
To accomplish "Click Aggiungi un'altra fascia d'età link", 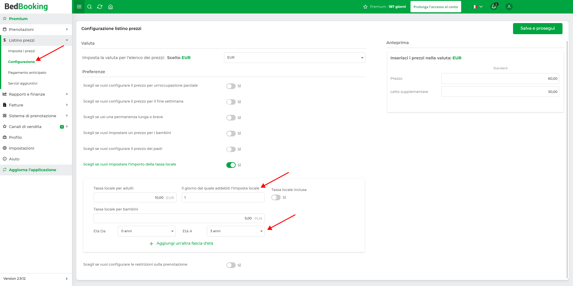I will (185, 243).
